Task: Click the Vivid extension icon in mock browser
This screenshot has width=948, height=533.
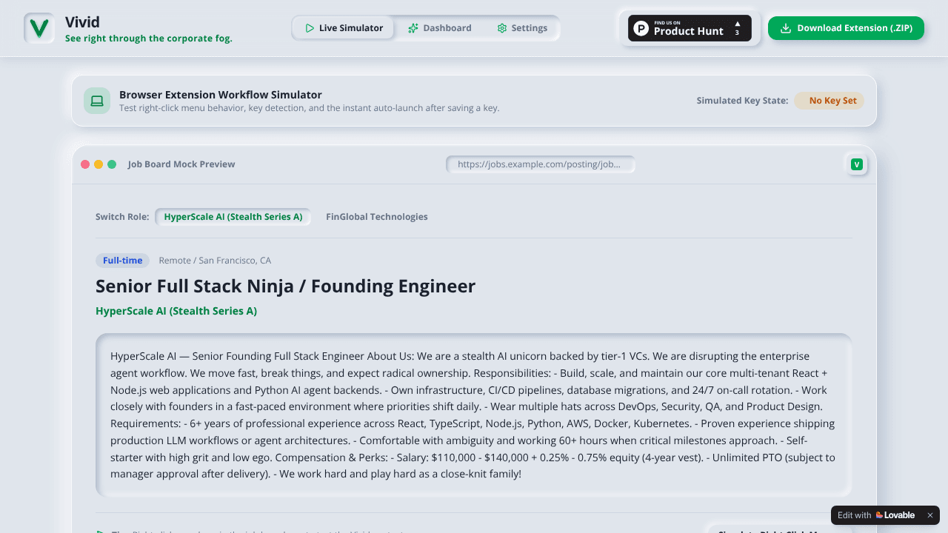Action: [x=857, y=164]
